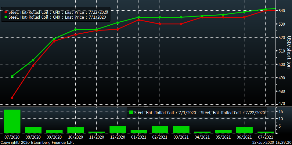Grab the divider handle between chart panels
292x145 pixels.
[146, 107]
